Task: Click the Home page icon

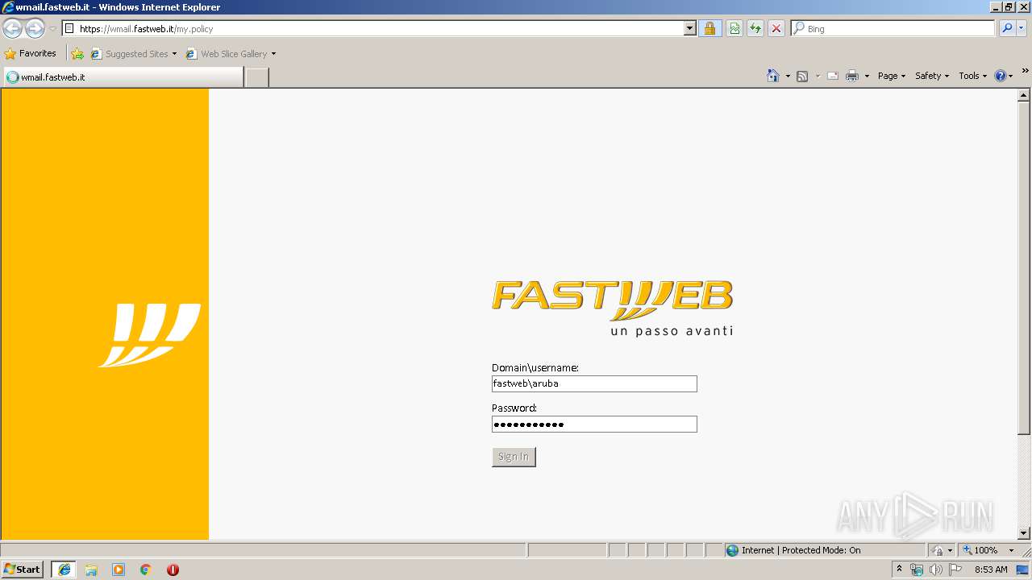Action: pyautogui.click(x=773, y=76)
